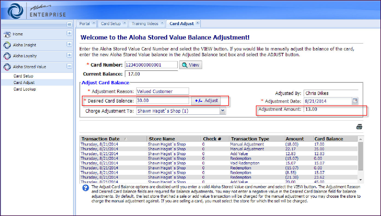Viewport: 381px width, 216px height.
Task: Print the transaction list with printer icon
Action: pyautogui.click(x=359, y=127)
